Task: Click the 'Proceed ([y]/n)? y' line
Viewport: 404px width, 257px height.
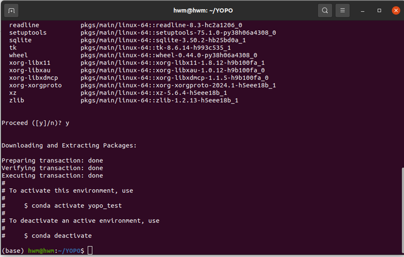Action: (35, 123)
